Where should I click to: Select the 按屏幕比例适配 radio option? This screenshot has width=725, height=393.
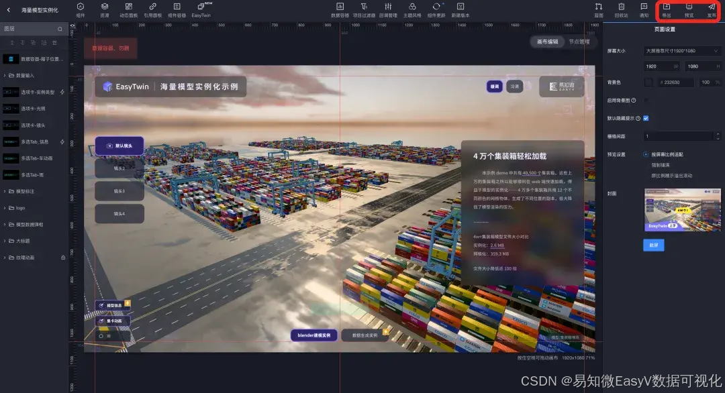(x=646, y=154)
